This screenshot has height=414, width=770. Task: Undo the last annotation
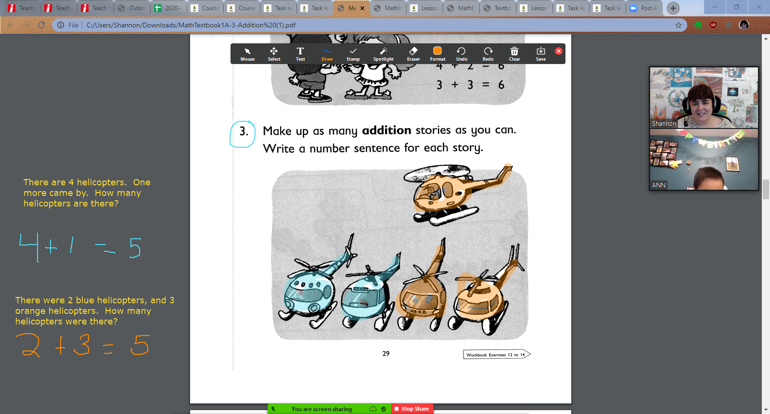462,54
